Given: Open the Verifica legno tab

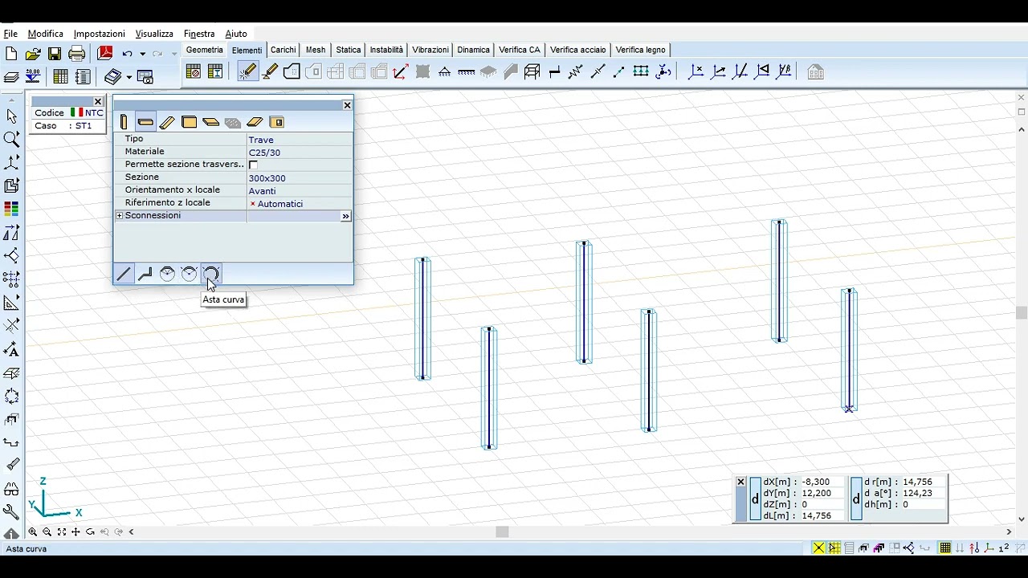Looking at the screenshot, I should coord(641,50).
